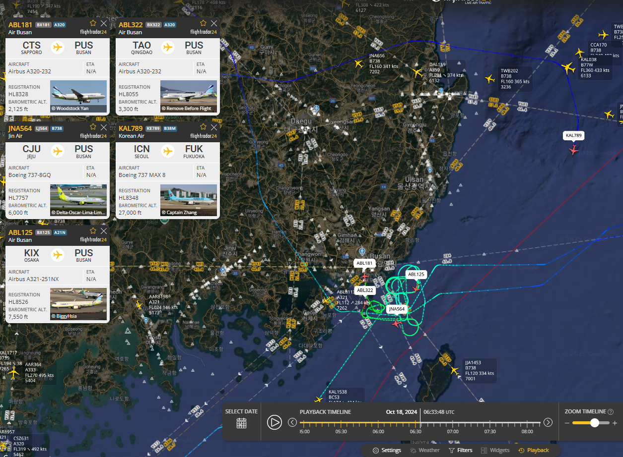Click the CTS–PUS route plane icon
This screenshot has width=623, height=457.
(58, 47)
